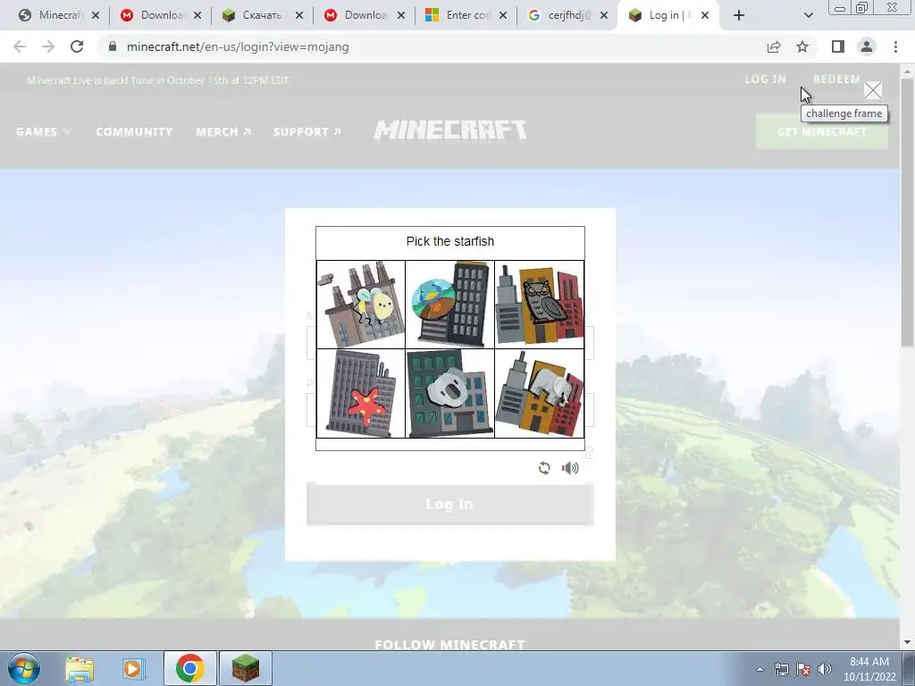Expand the tab search dropdown
This screenshot has height=686, width=915.
click(808, 15)
